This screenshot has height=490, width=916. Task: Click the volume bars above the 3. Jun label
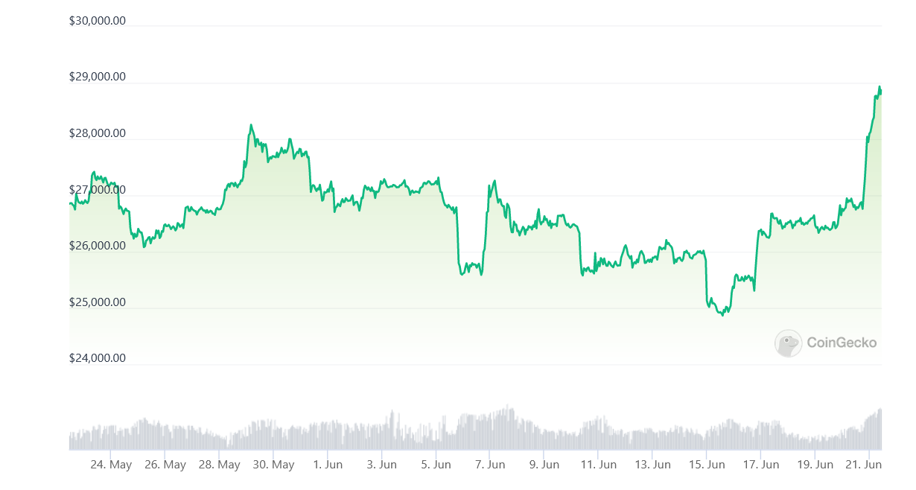382,436
